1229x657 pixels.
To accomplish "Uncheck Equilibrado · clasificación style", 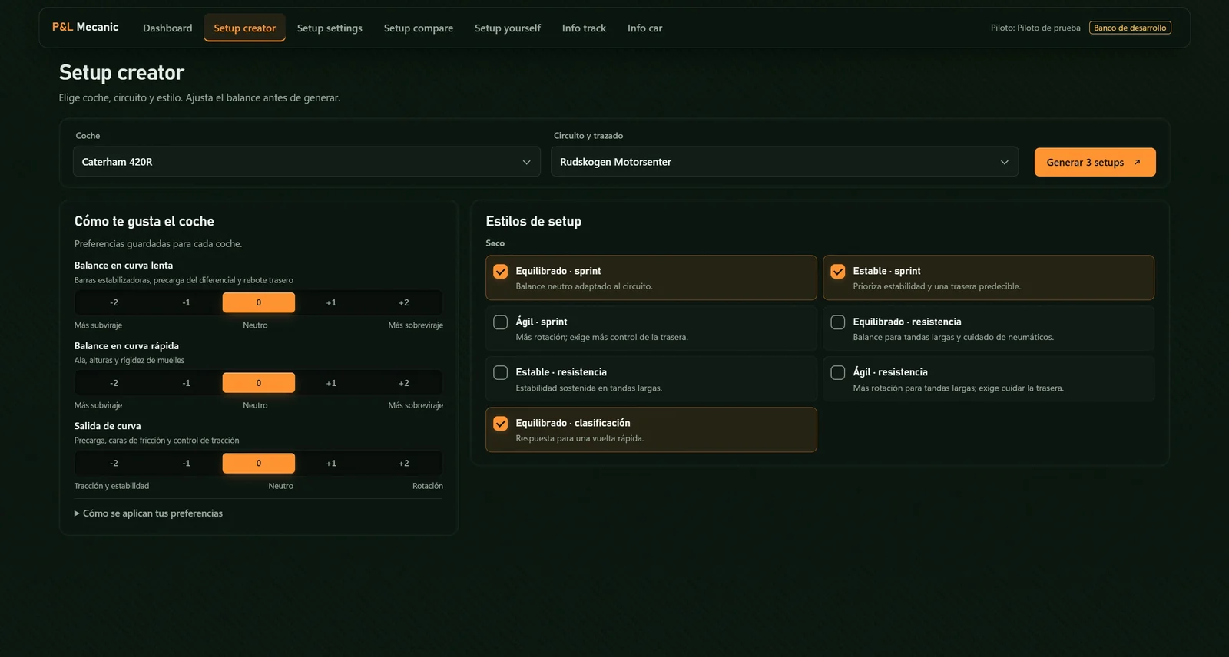I will pyautogui.click(x=500, y=423).
